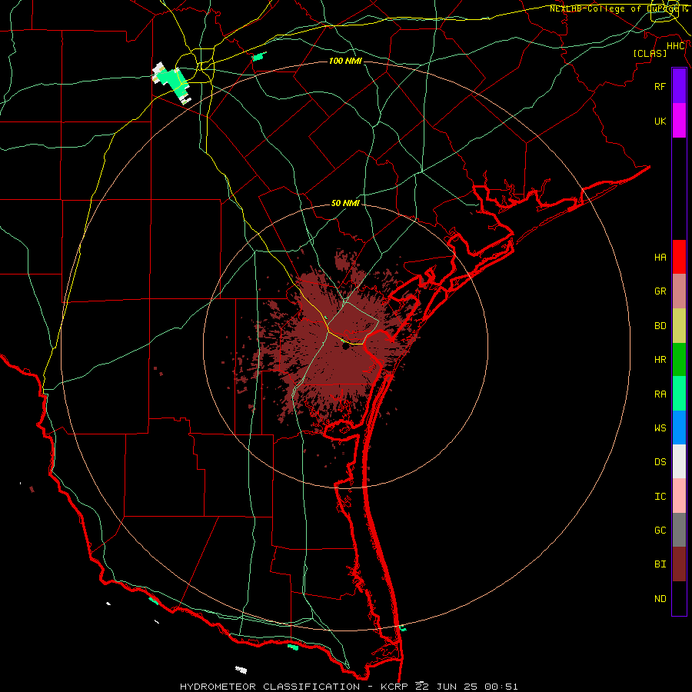
Task: Click the 00:51 timestamp
Action: click(x=501, y=687)
